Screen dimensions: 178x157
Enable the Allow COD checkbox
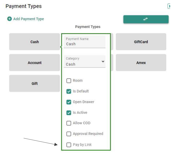[69, 123]
